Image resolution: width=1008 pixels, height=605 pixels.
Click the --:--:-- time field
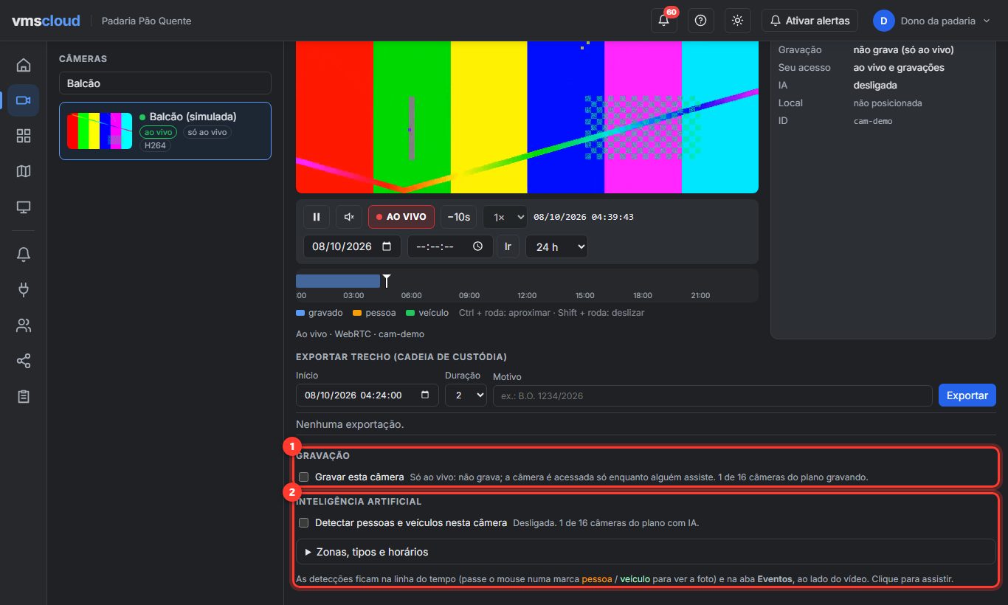tap(450, 246)
